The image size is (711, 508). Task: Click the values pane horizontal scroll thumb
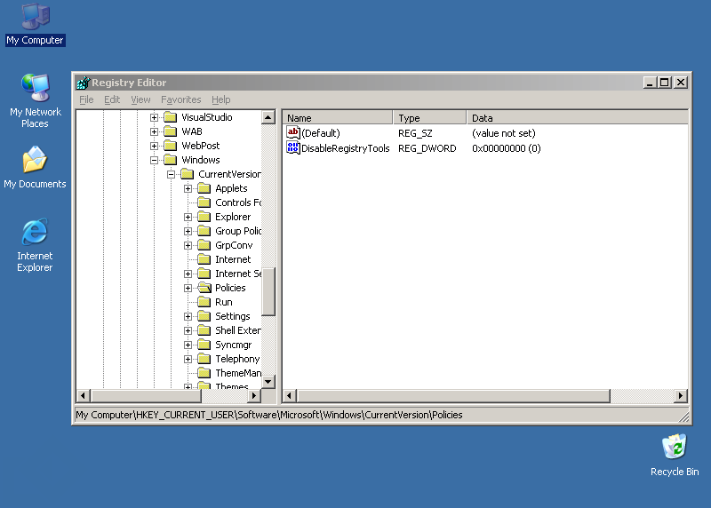(x=453, y=395)
